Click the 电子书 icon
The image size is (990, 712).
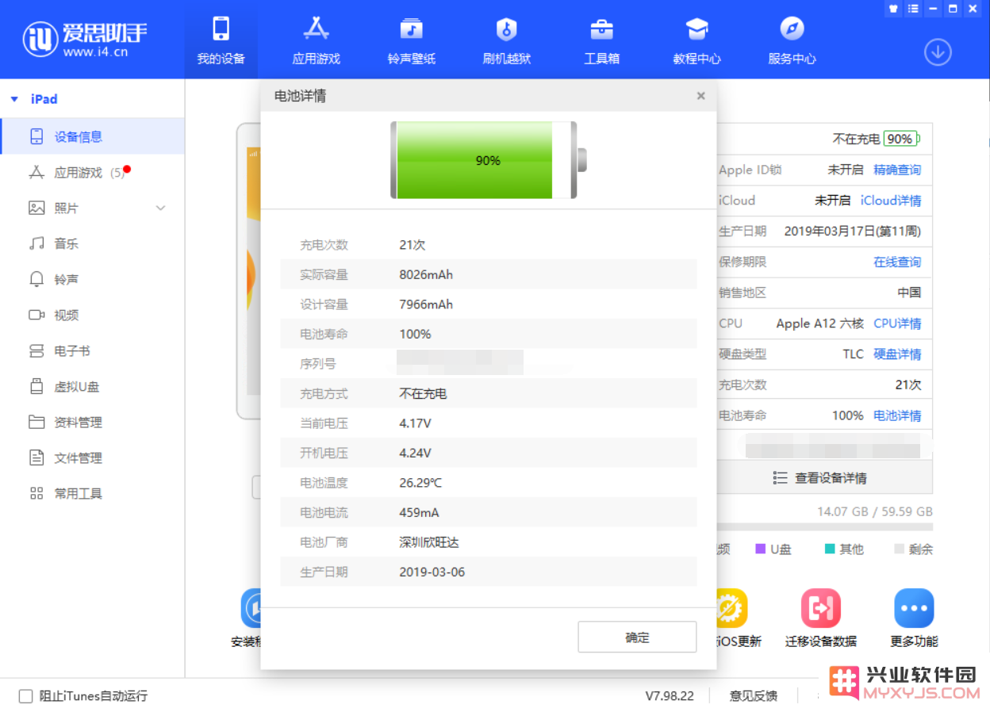[36, 350]
